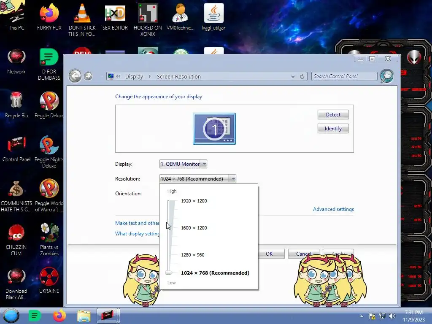Open File Explorer from taskbar
This screenshot has height=324, width=432.
[x=84, y=316]
